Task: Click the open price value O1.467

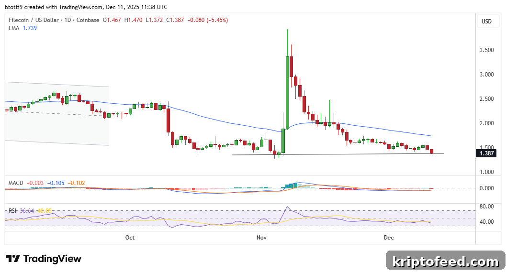Action: coord(112,20)
